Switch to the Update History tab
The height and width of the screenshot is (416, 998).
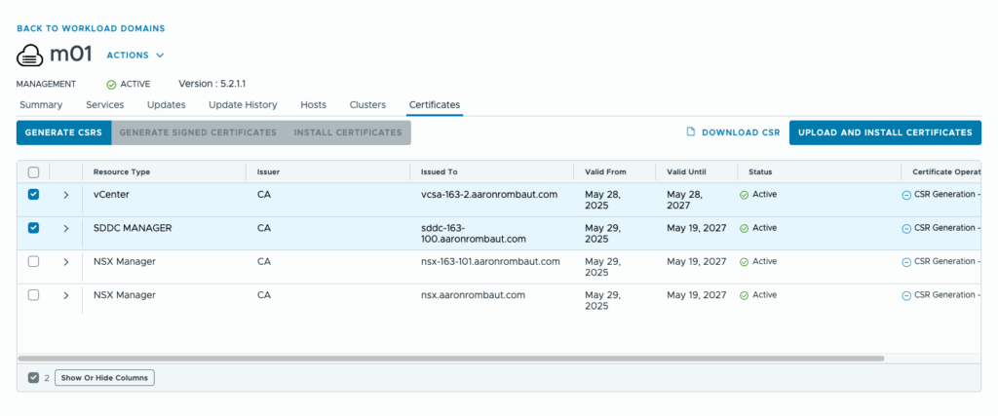(x=243, y=105)
